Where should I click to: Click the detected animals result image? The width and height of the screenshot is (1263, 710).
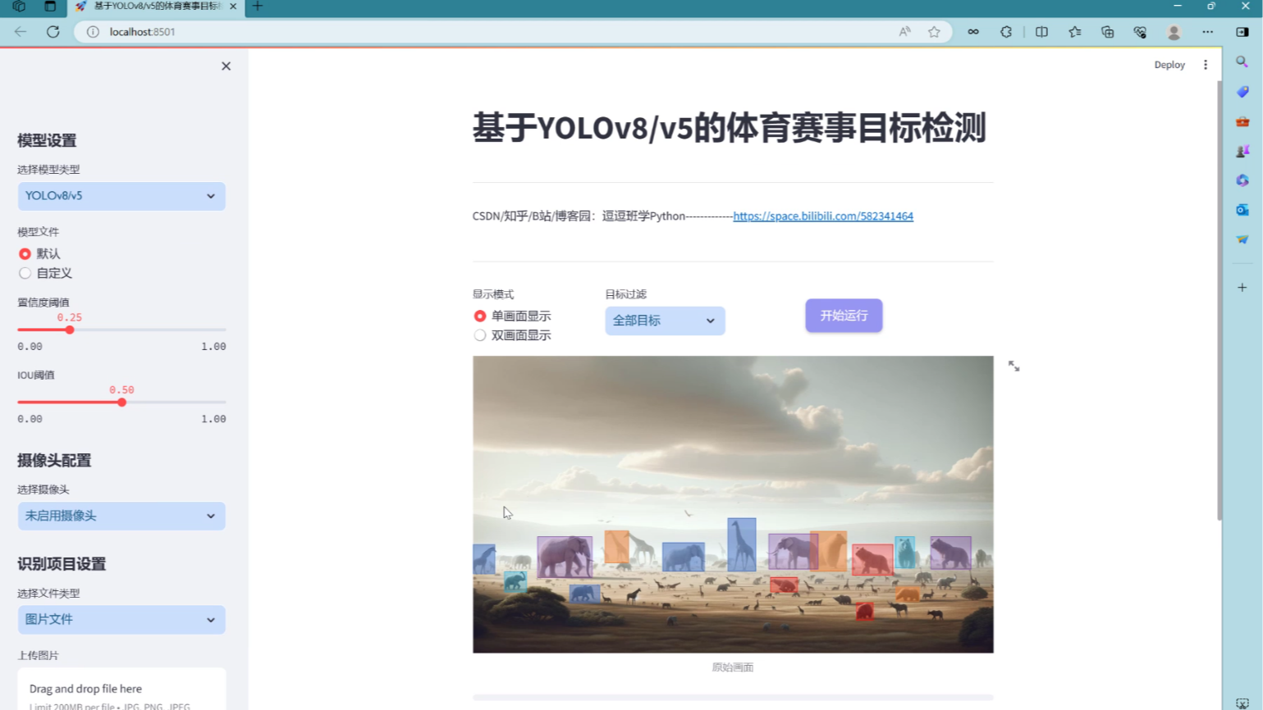tap(733, 504)
